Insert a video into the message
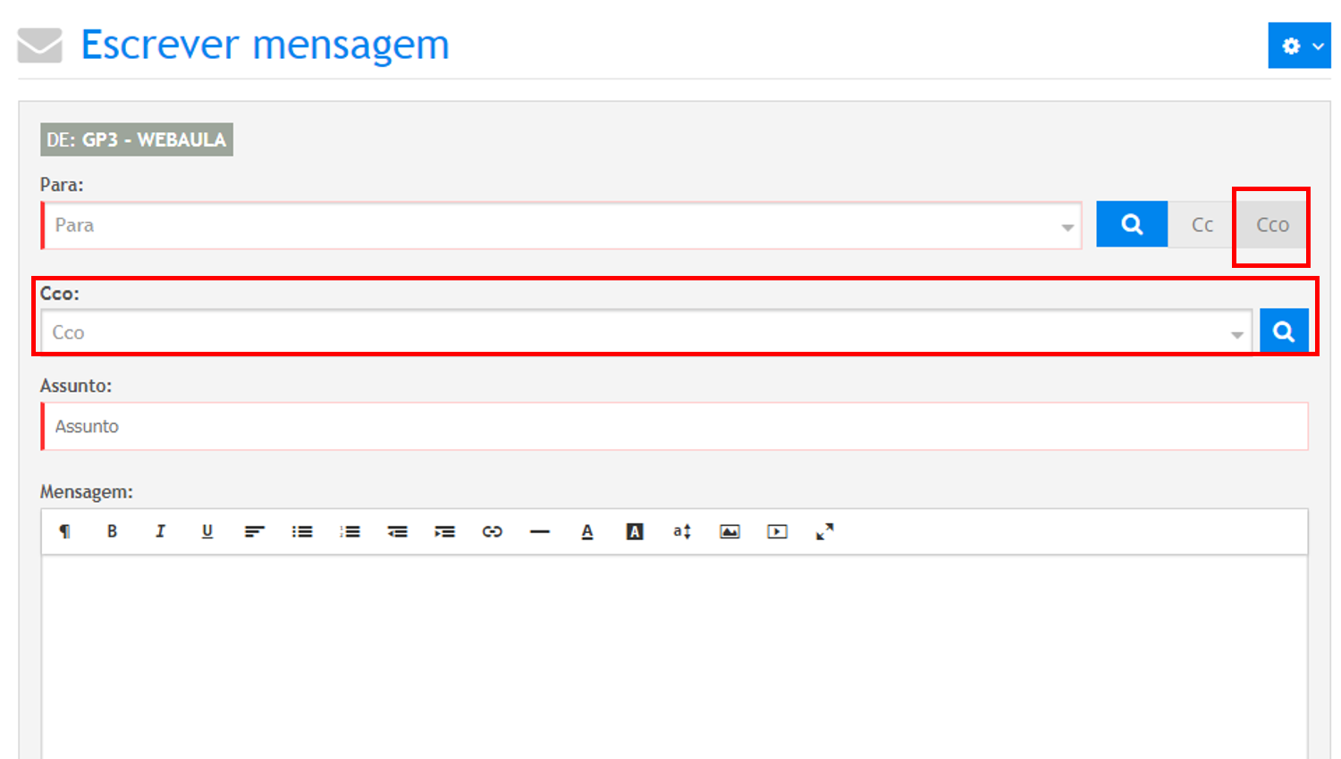The width and height of the screenshot is (1341, 759). [777, 531]
